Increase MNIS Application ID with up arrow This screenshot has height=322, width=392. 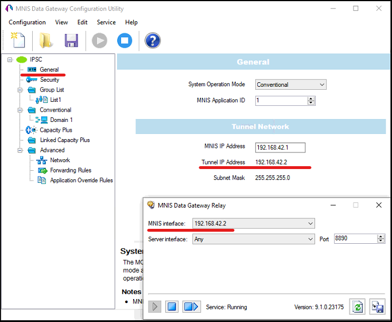point(311,99)
